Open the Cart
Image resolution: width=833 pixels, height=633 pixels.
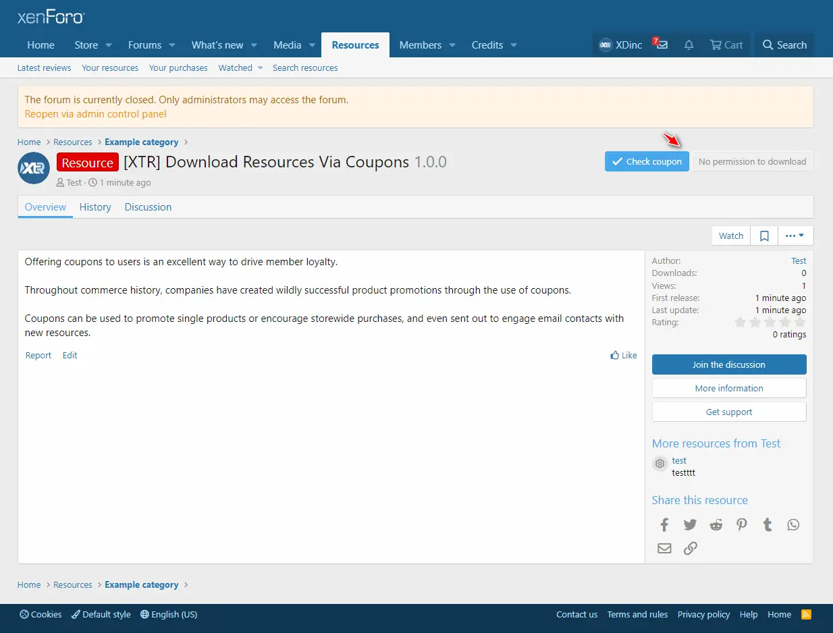(726, 45)
